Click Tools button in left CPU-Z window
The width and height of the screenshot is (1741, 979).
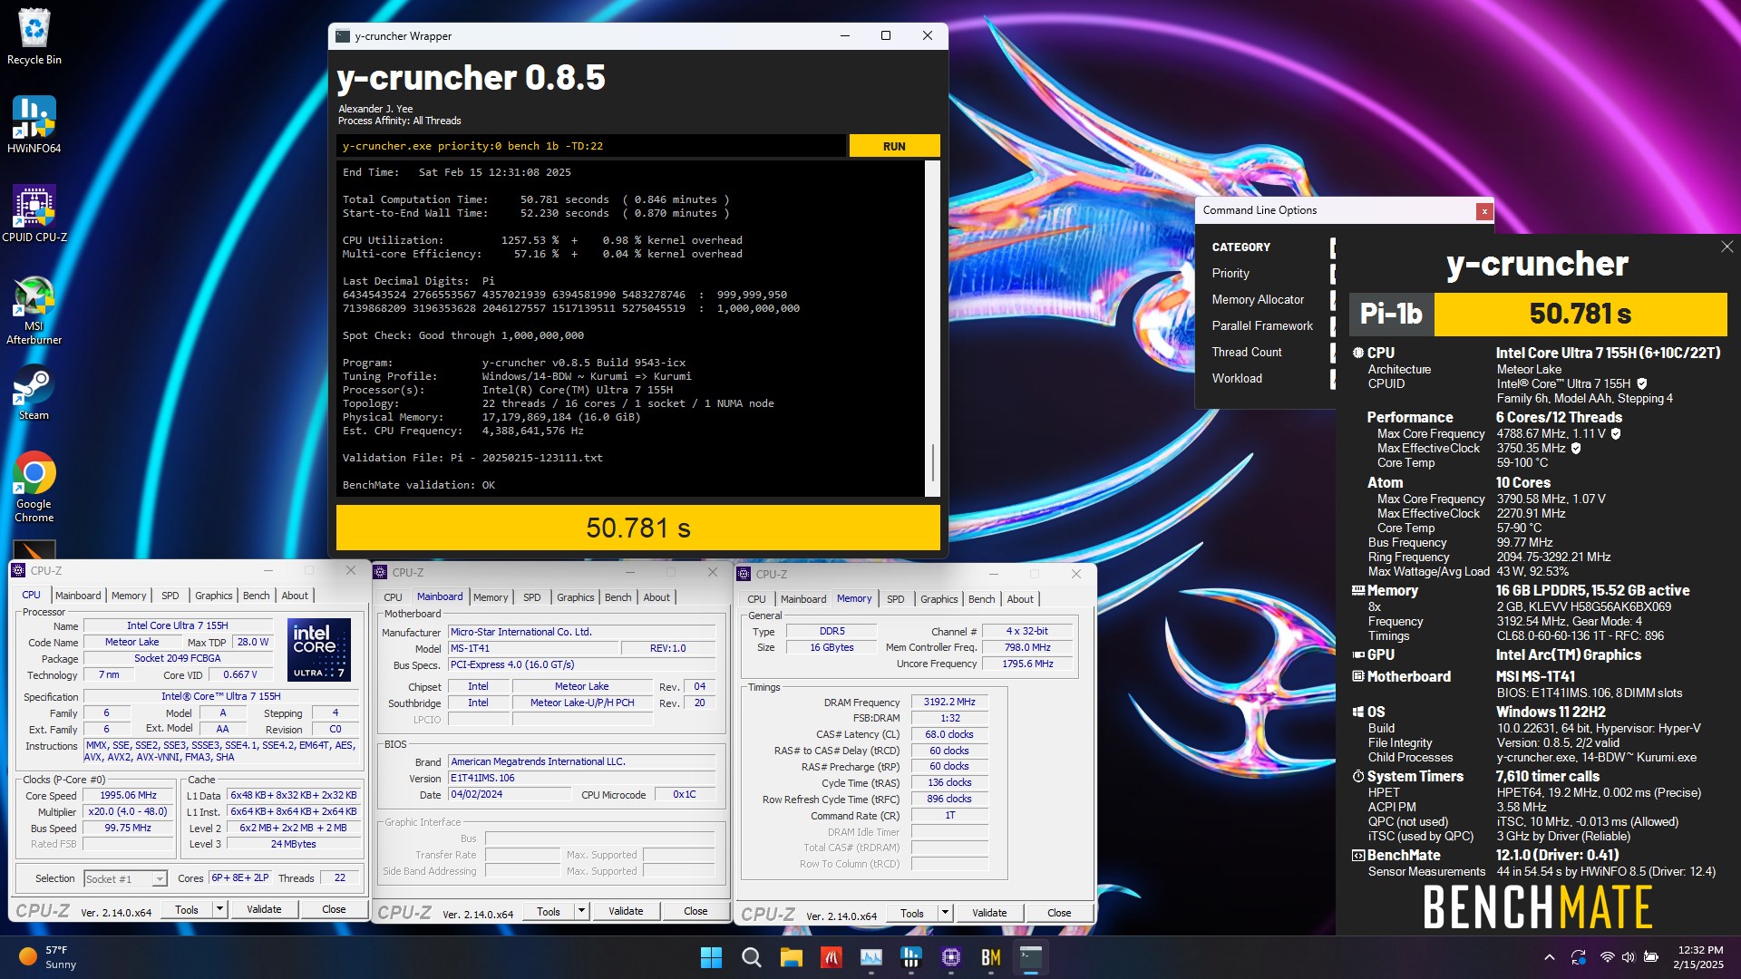coord(187,909)
